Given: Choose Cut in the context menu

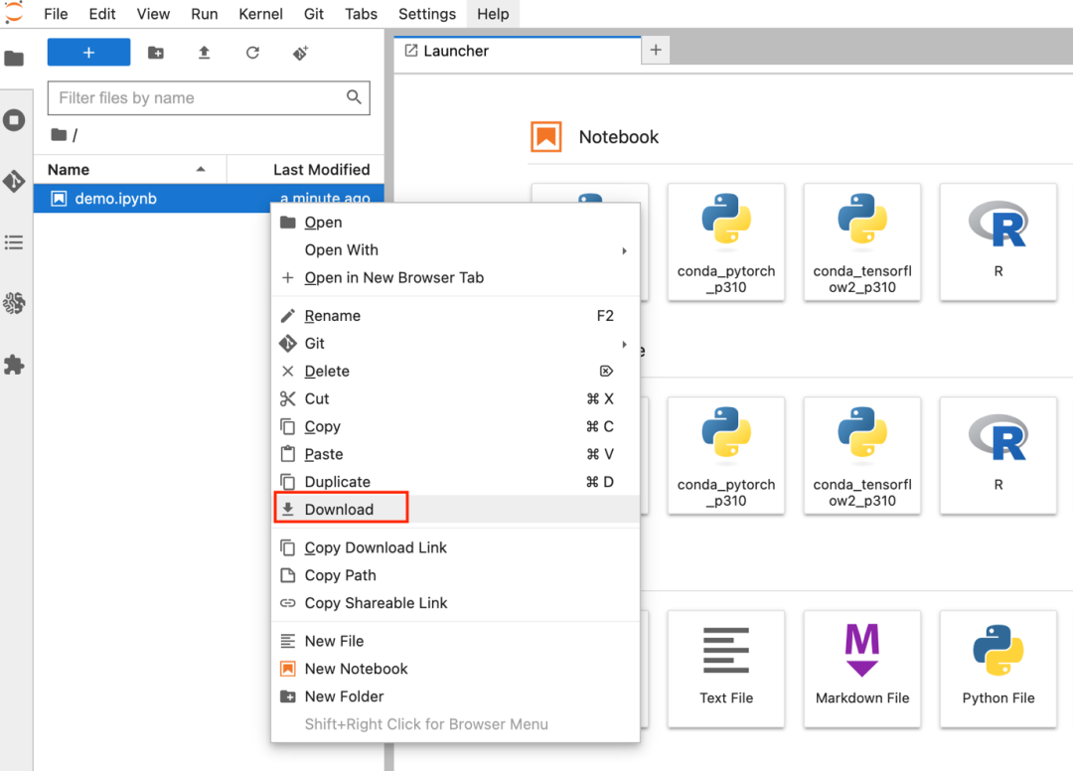Looking at the screenshot, I should [x=456, y=398].
